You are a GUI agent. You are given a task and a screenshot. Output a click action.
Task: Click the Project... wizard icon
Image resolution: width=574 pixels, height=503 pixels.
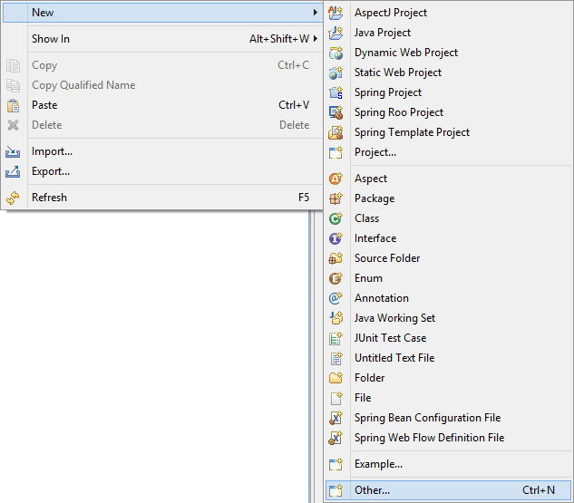336,152
